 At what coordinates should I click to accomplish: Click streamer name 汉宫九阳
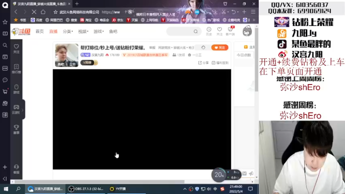coord(97,55)
